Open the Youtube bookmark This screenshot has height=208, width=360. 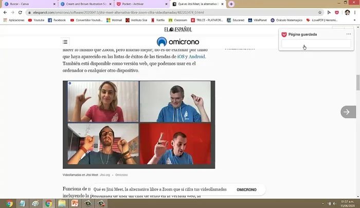pos(37,20)
